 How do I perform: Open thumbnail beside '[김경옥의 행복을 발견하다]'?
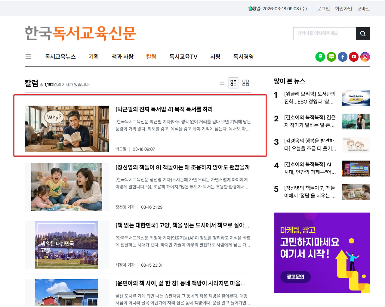pyautogui.click(x=356, y=145)
